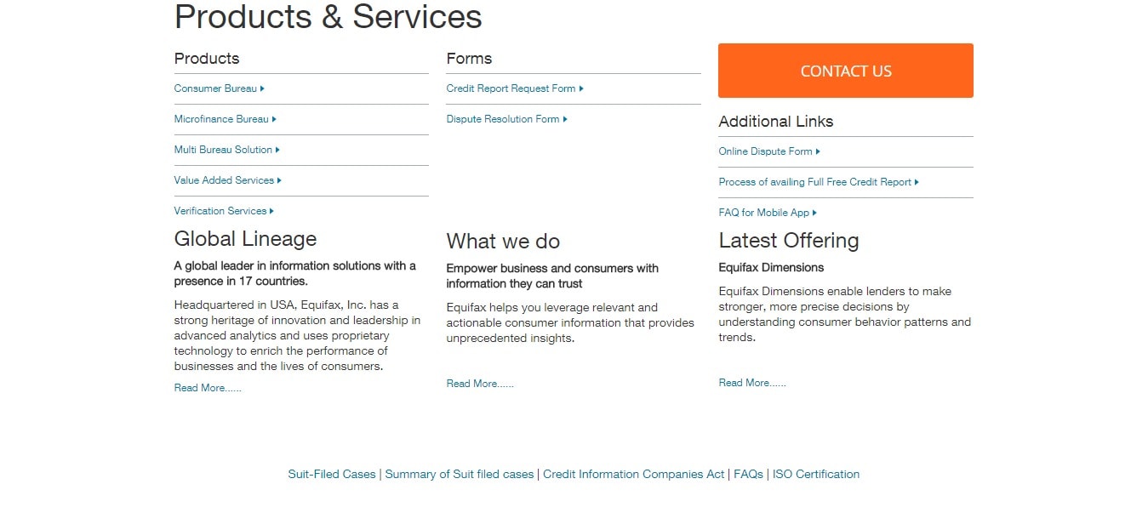Click the arrow icon beside Value Added Services
The height and width of the screenshot is (507, 1148).
[279, 180]
